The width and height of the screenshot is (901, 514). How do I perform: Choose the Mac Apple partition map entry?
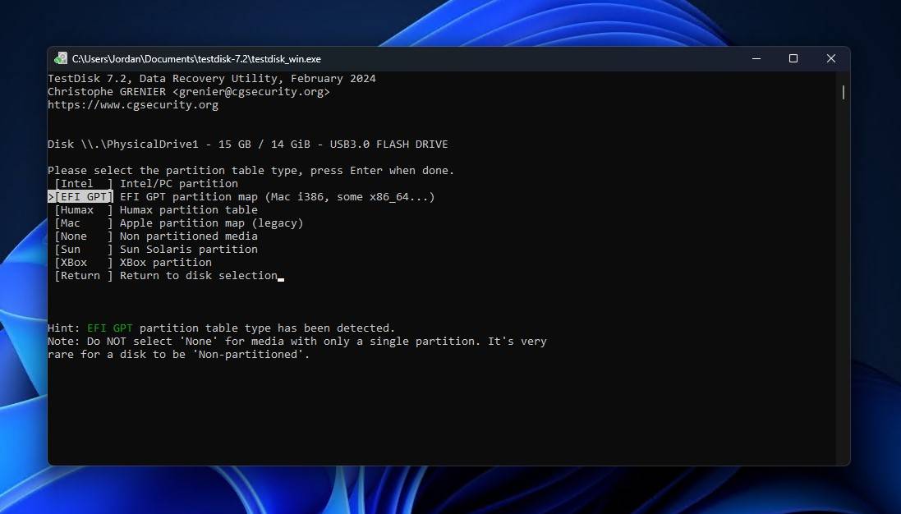point(179,223)
